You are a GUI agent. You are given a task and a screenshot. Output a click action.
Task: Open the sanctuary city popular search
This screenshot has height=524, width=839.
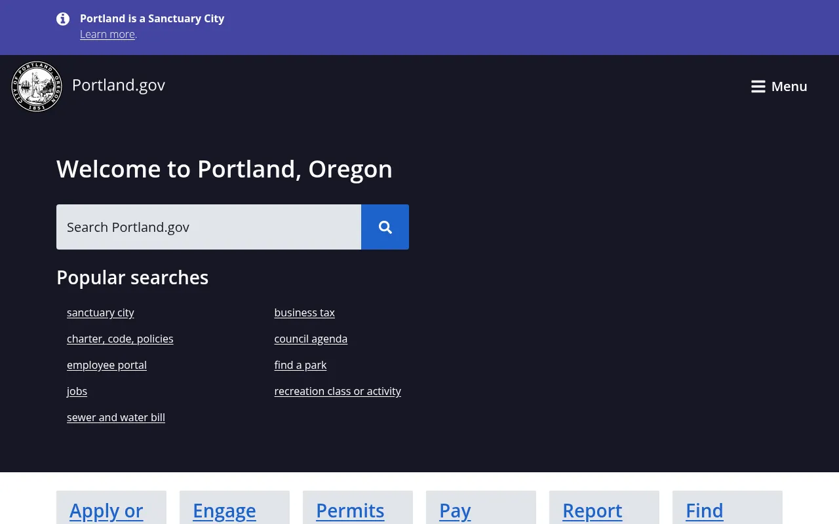click(x=100, y=312)
